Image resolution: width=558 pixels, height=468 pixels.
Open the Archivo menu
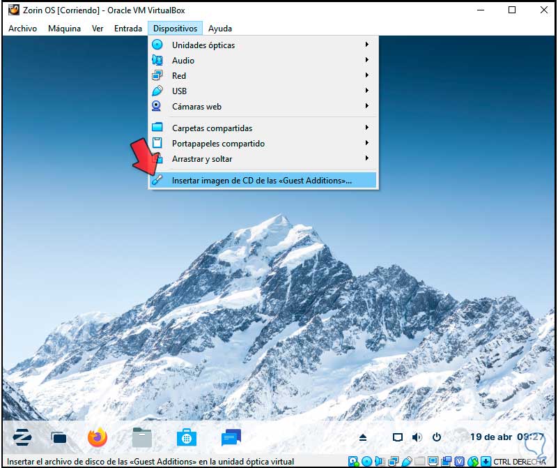[x=22, y=29]
